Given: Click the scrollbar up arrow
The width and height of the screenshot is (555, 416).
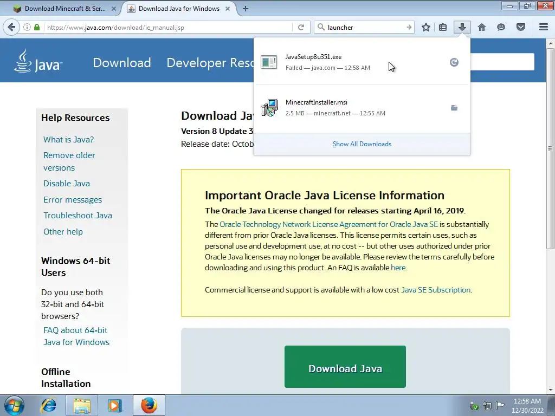Looking at the screenshot, I should [x=551, y=43].
